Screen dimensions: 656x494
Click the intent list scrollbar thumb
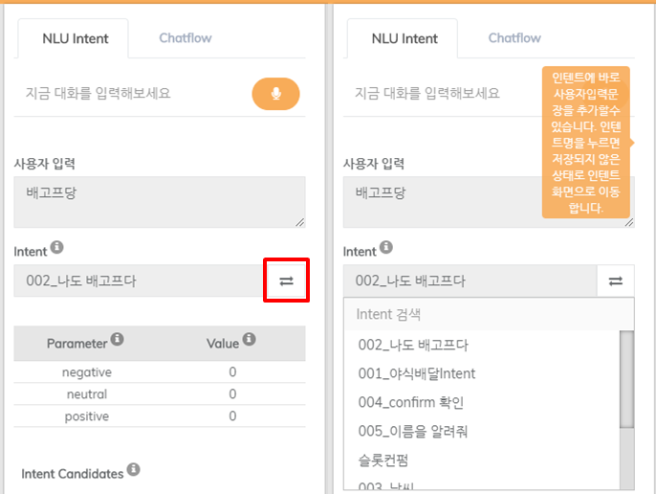click(626, 379)
